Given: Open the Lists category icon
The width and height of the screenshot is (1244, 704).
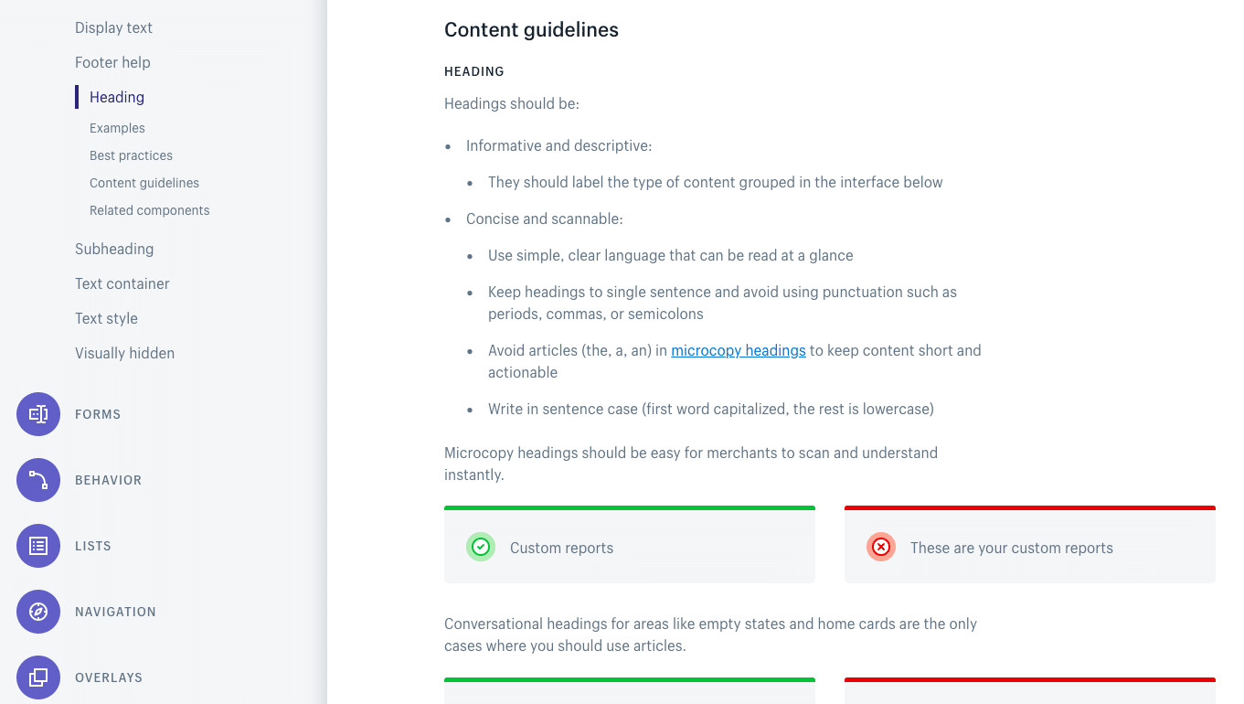Looking at the screenshot, I should coord(37,546).
